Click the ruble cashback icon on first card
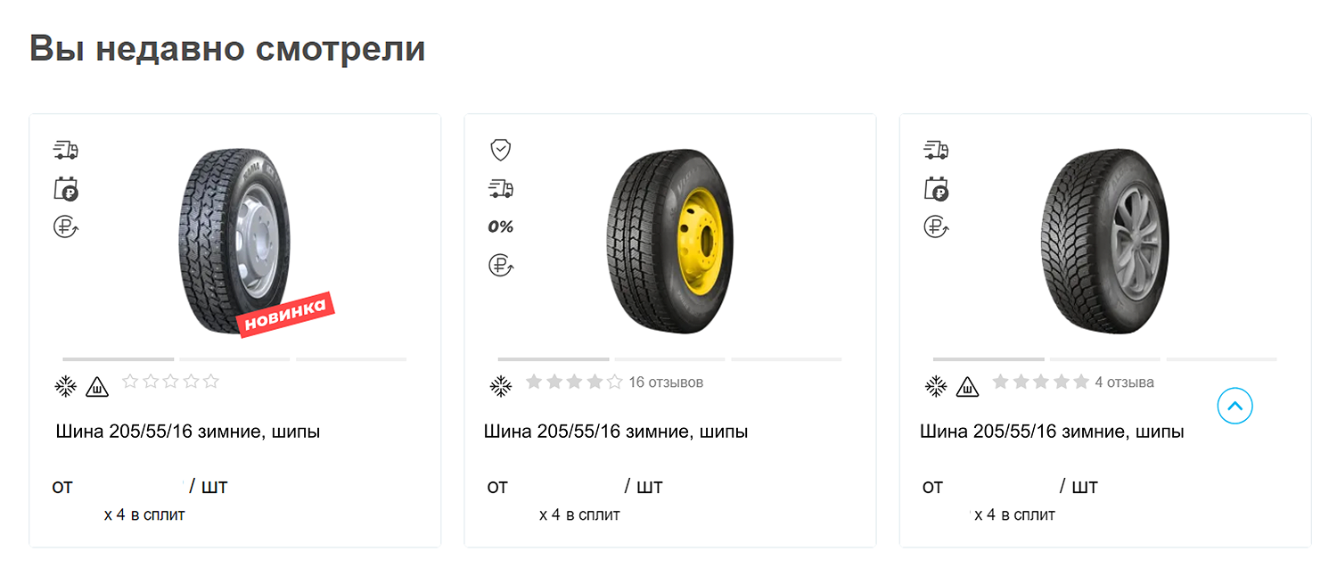The height and width of the screenshot is (576, 1337). 66,227
